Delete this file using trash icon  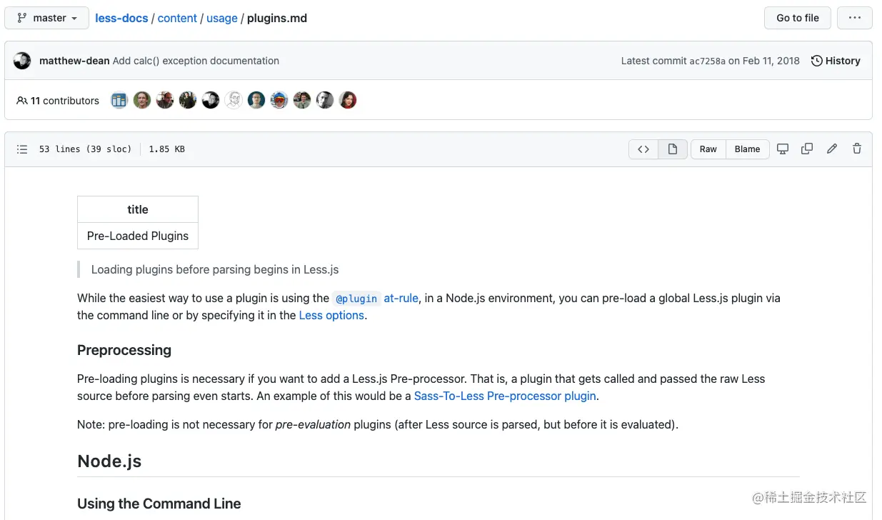(x=857, y=149)
